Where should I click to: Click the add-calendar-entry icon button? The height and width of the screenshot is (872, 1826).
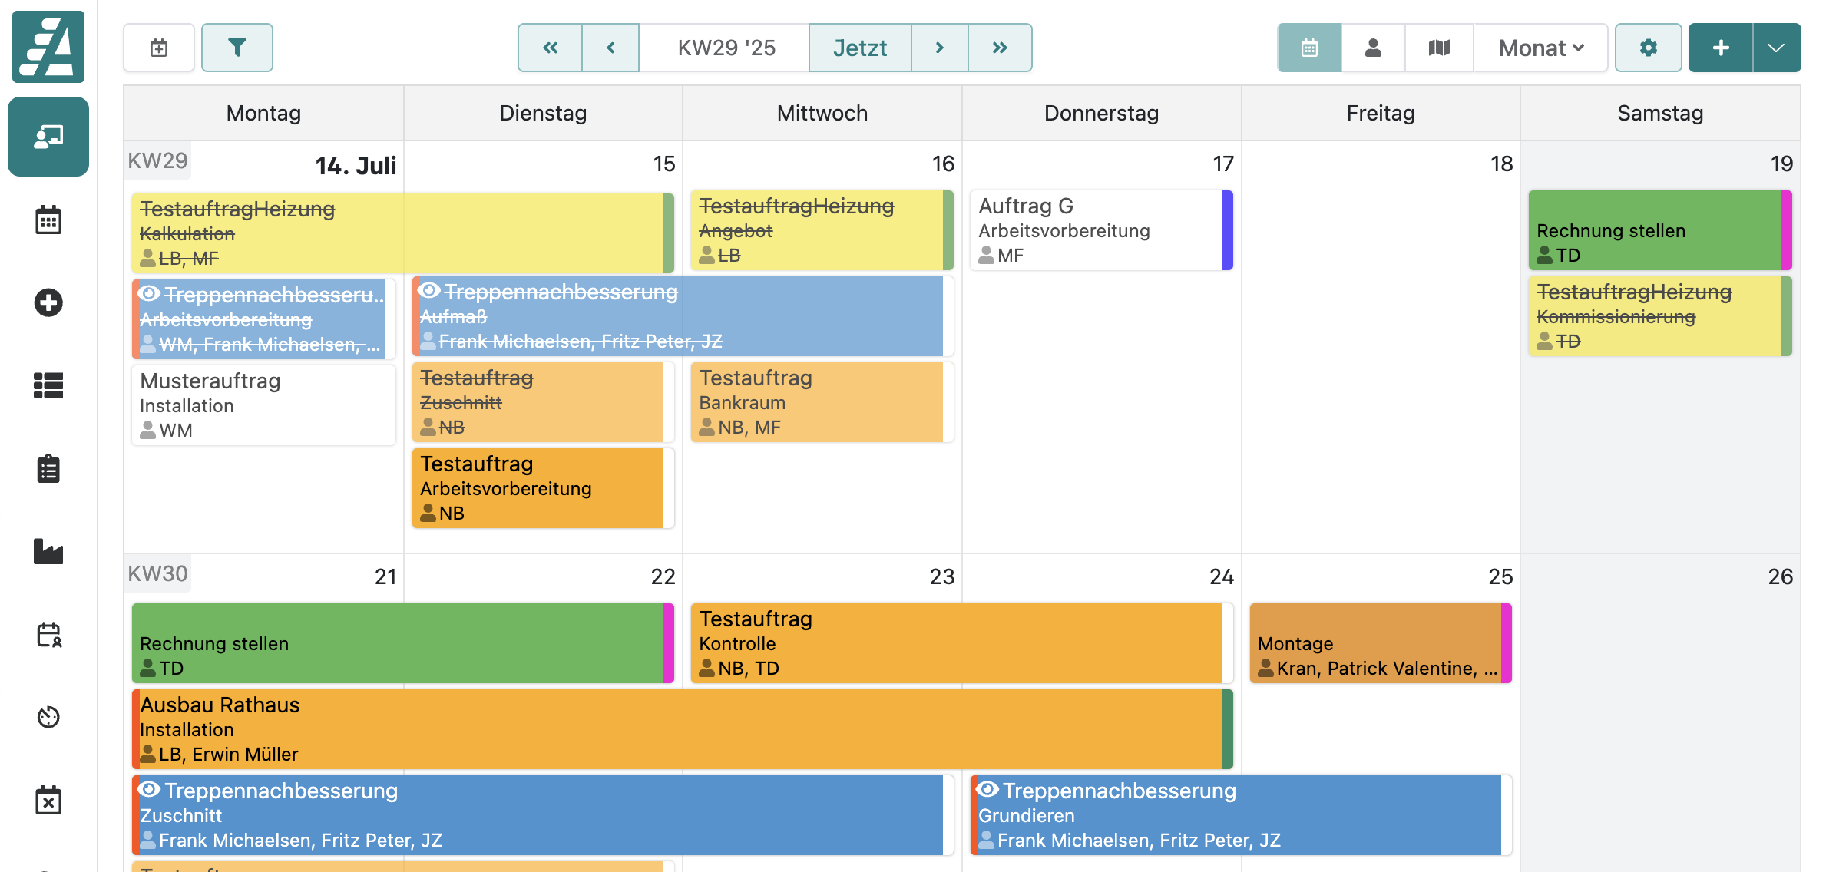coord(159,48)
